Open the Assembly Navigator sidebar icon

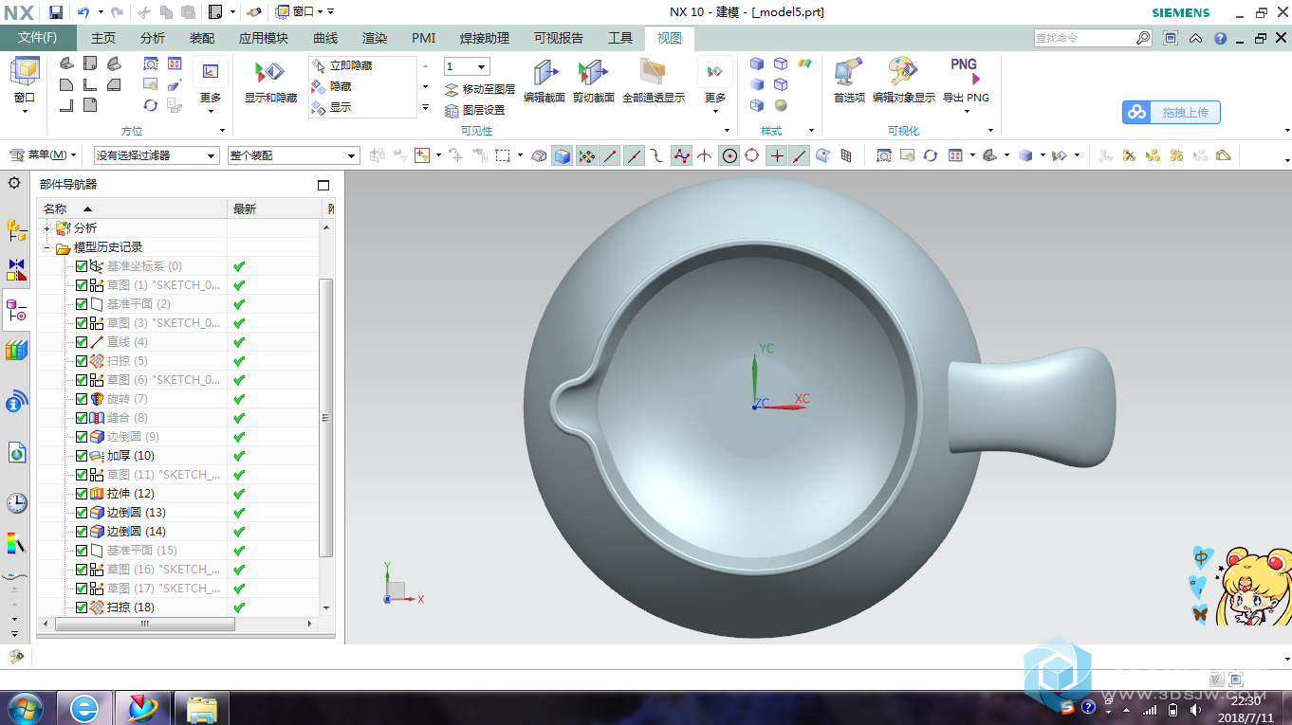coord(17,228)
